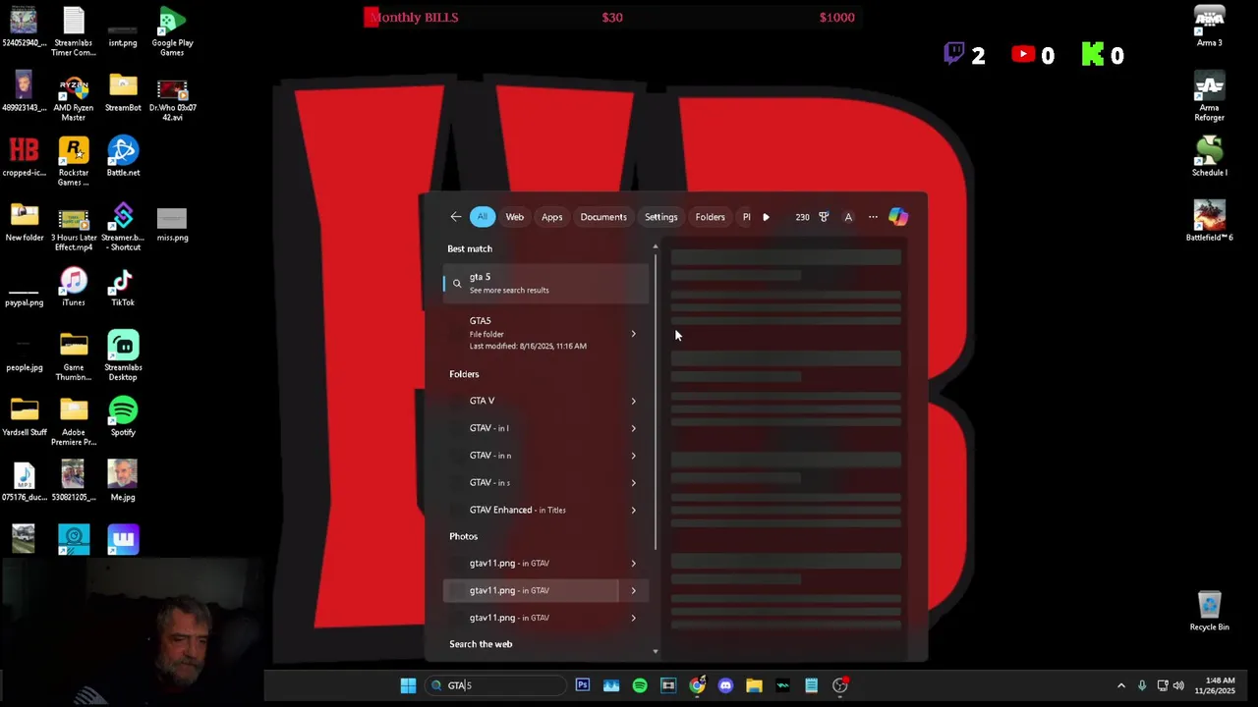Open the Me.jpg desktop image
This screenshot has height=707, width=1258.
[123, 481]
